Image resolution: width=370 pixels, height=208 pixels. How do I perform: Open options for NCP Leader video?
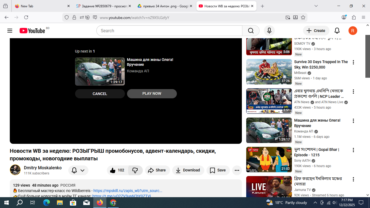click(353, 92)
